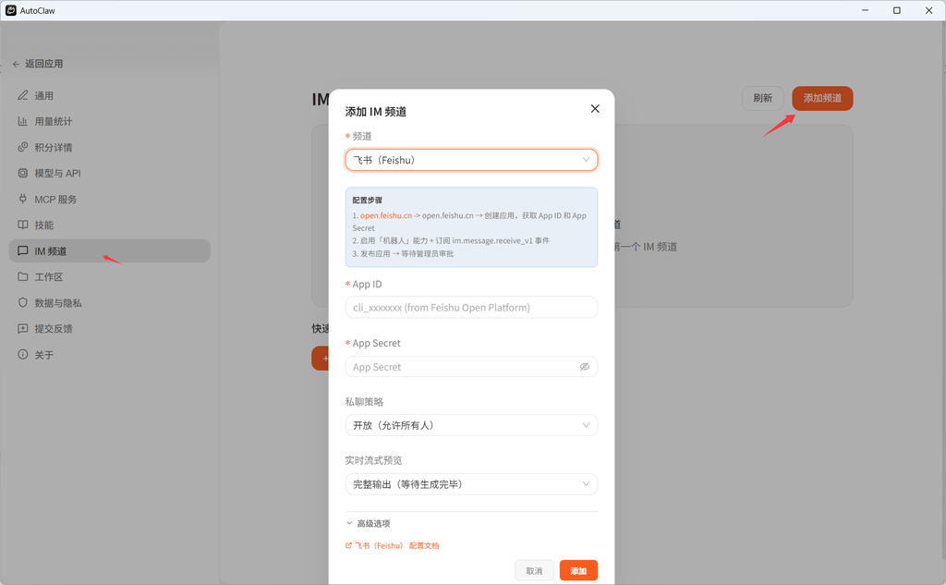The width and height of the screenshot is (946, 585).
Task: Click the chevron arrow of 完整输出 select
Action: [x=586, y=484]
